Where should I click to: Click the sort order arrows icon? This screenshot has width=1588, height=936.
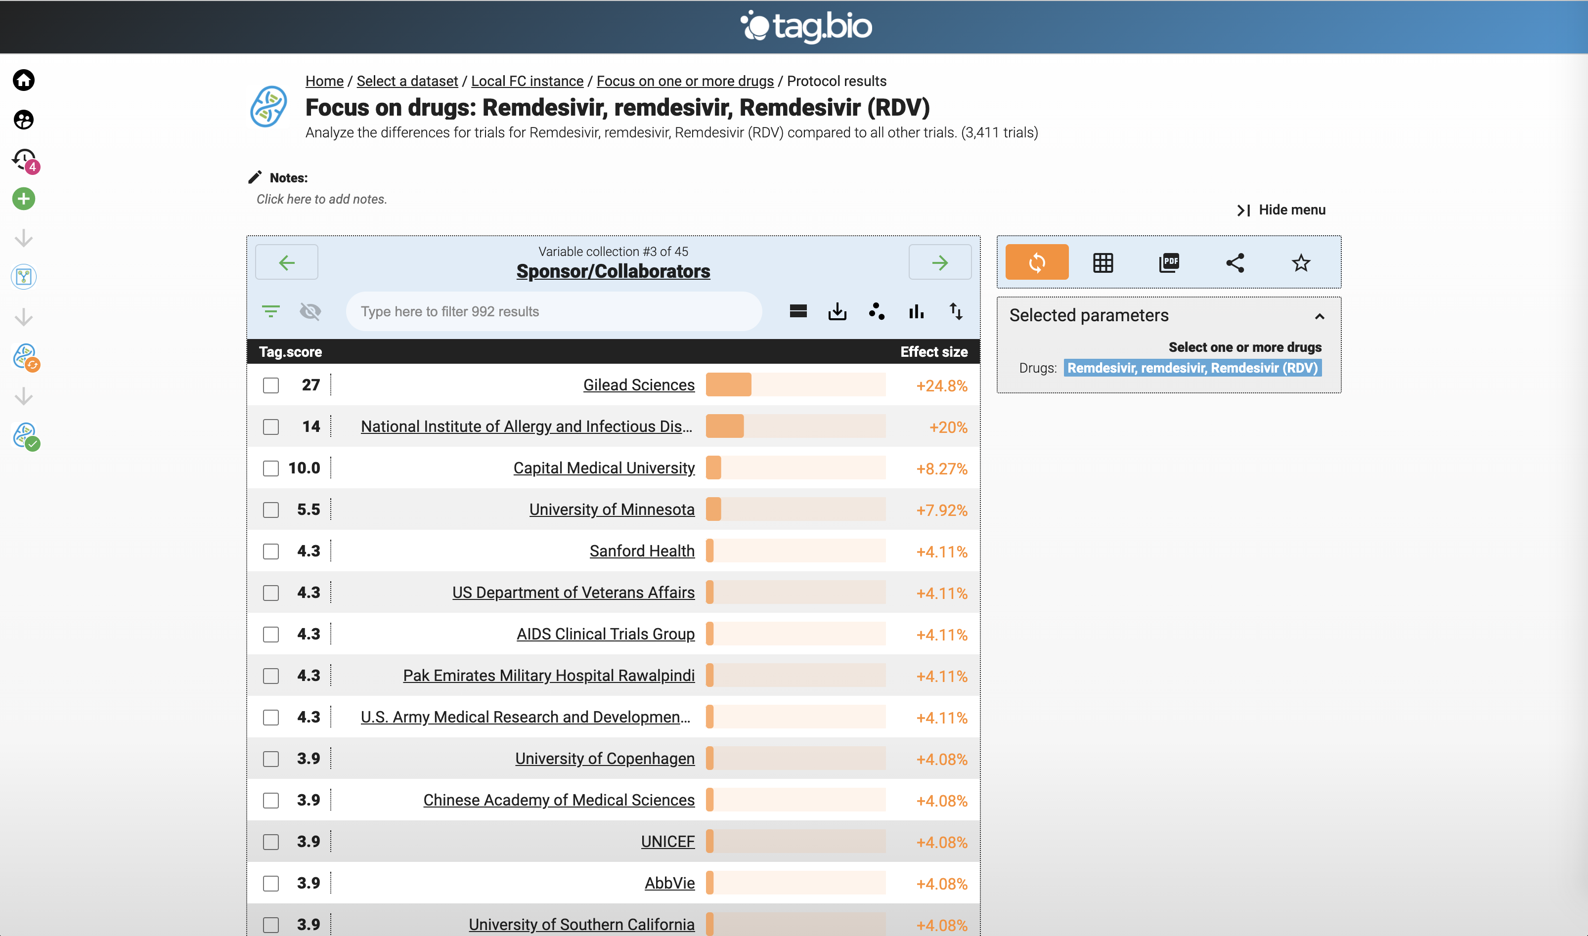point(956,311)
